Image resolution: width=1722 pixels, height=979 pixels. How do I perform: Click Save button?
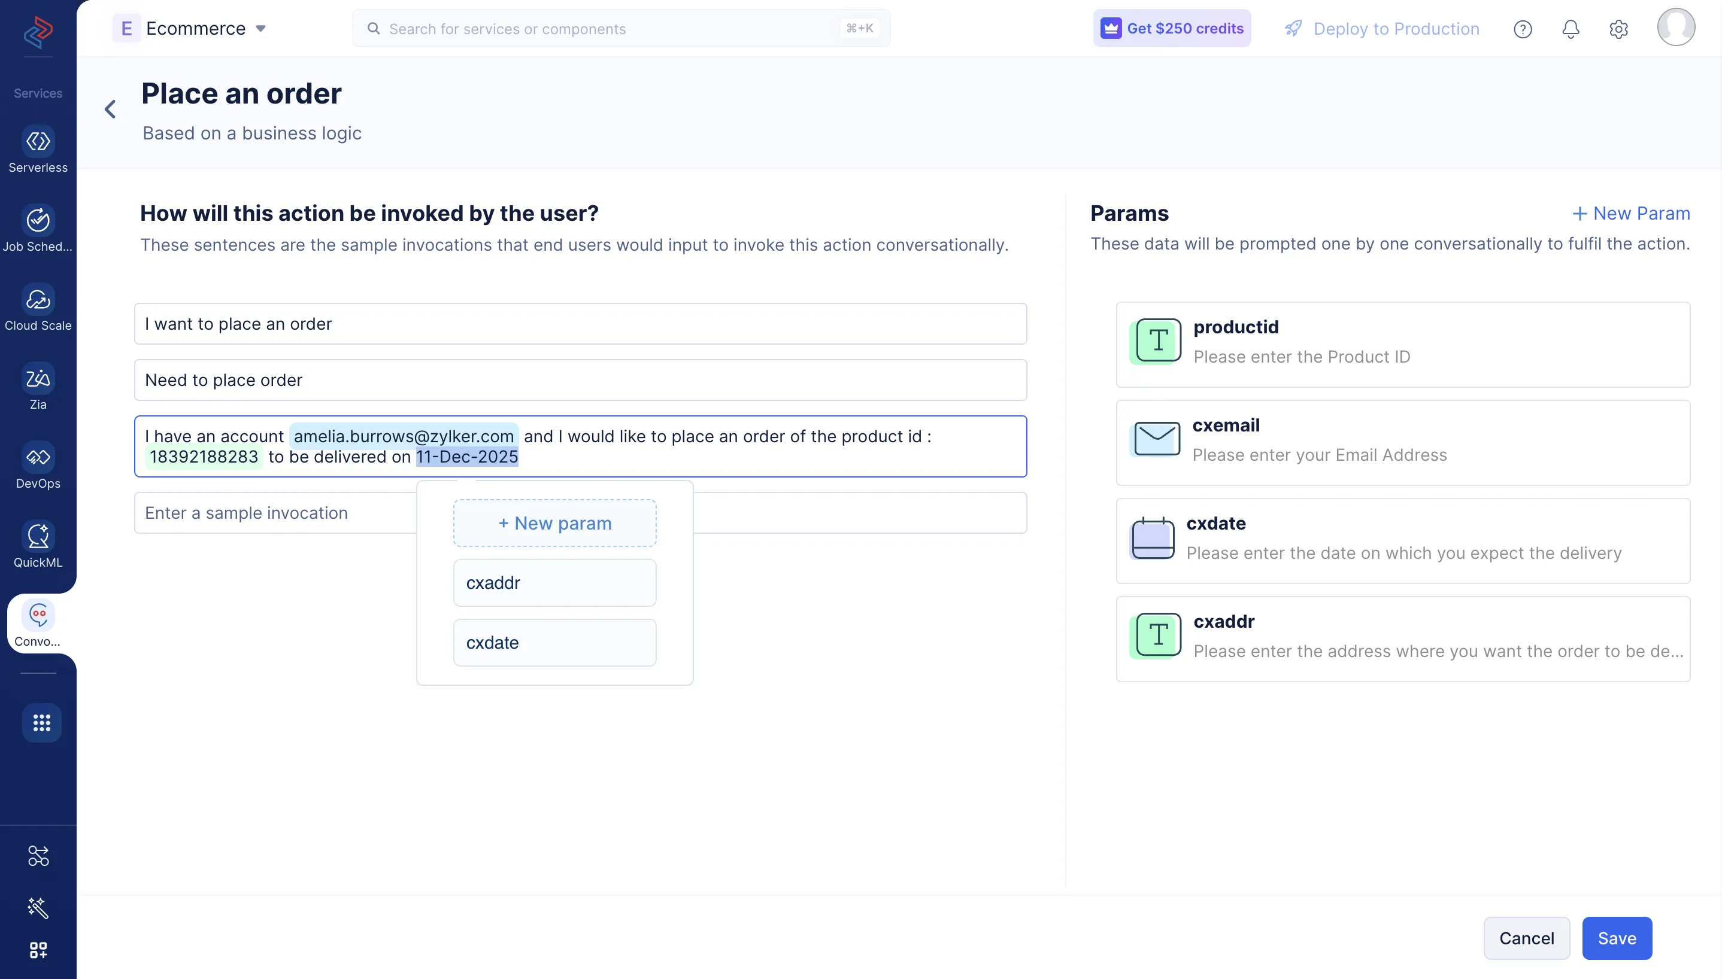pyautogui.click(x=1617, y=938)
